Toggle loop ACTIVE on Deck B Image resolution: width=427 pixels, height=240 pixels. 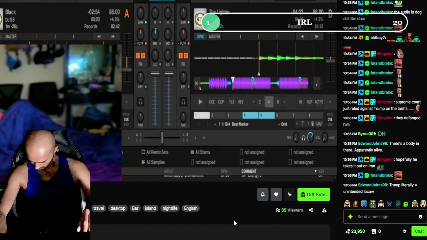[319, 102]
